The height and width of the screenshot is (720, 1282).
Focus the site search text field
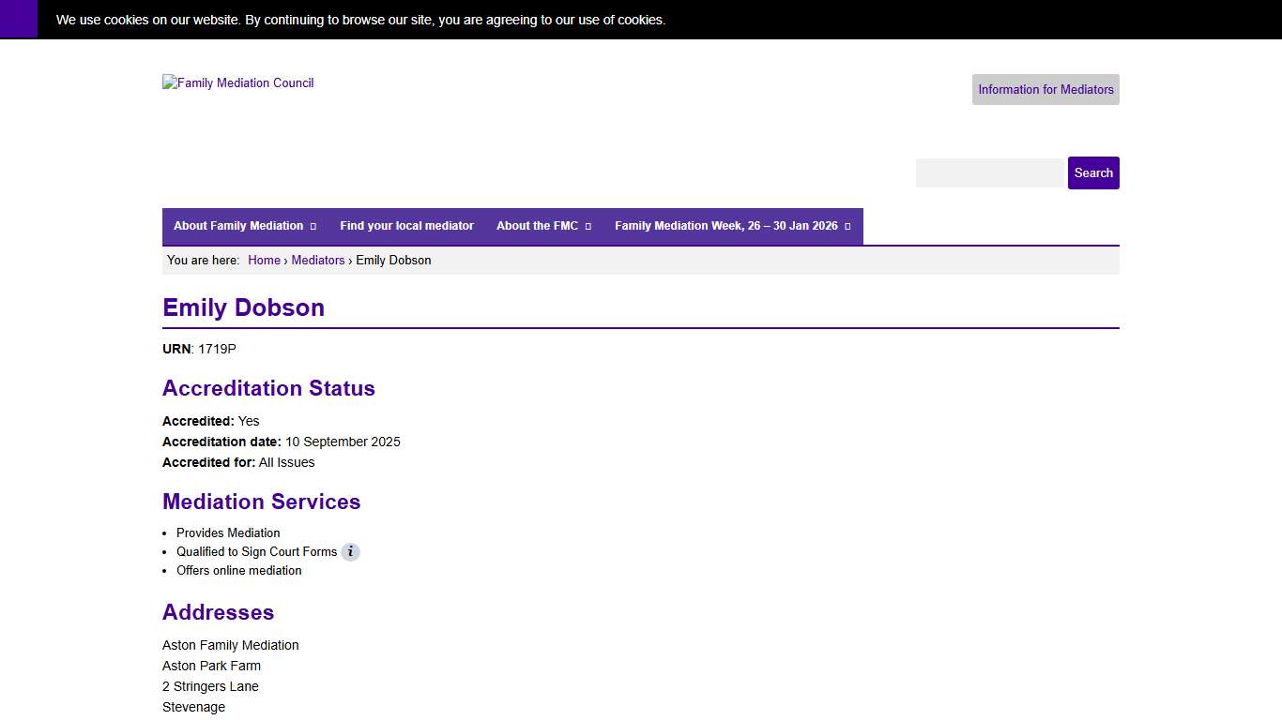coord(989,173)
